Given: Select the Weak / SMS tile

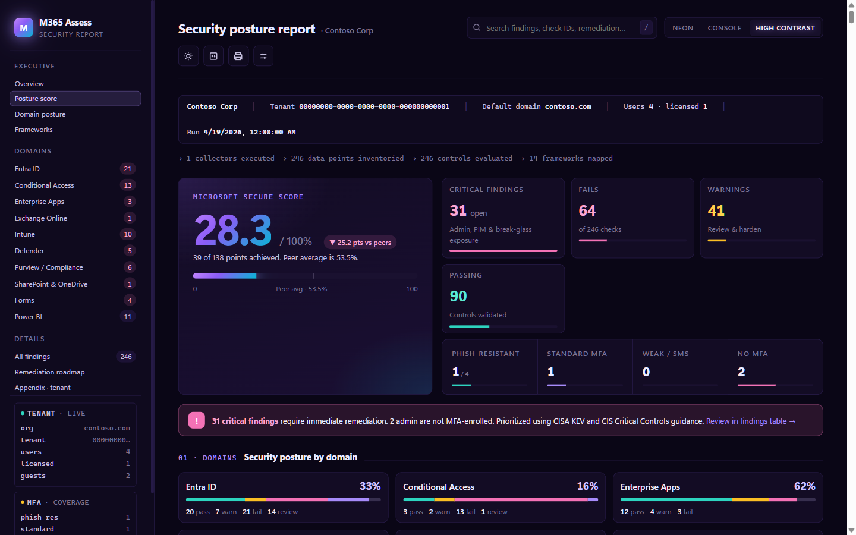Looking at the screenshot, I should tap(680, 367).
